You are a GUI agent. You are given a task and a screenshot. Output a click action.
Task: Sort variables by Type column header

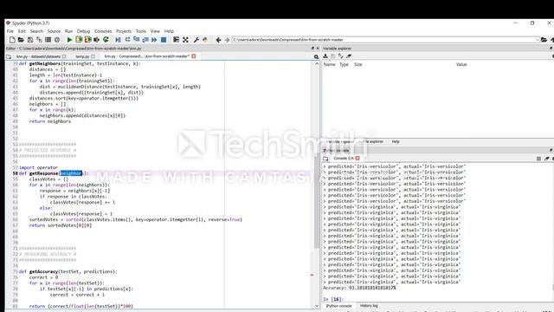[x=344, y=64]
